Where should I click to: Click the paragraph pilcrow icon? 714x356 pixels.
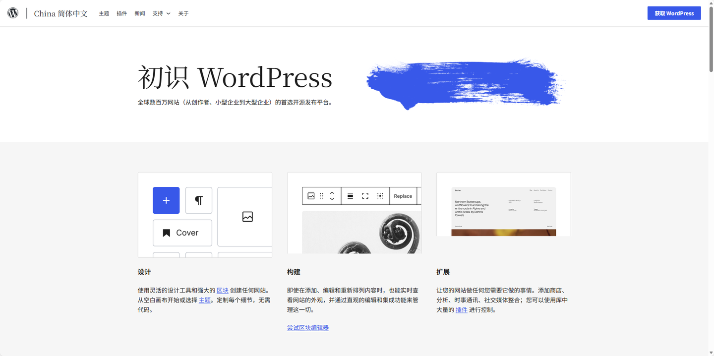pos(199,200)
